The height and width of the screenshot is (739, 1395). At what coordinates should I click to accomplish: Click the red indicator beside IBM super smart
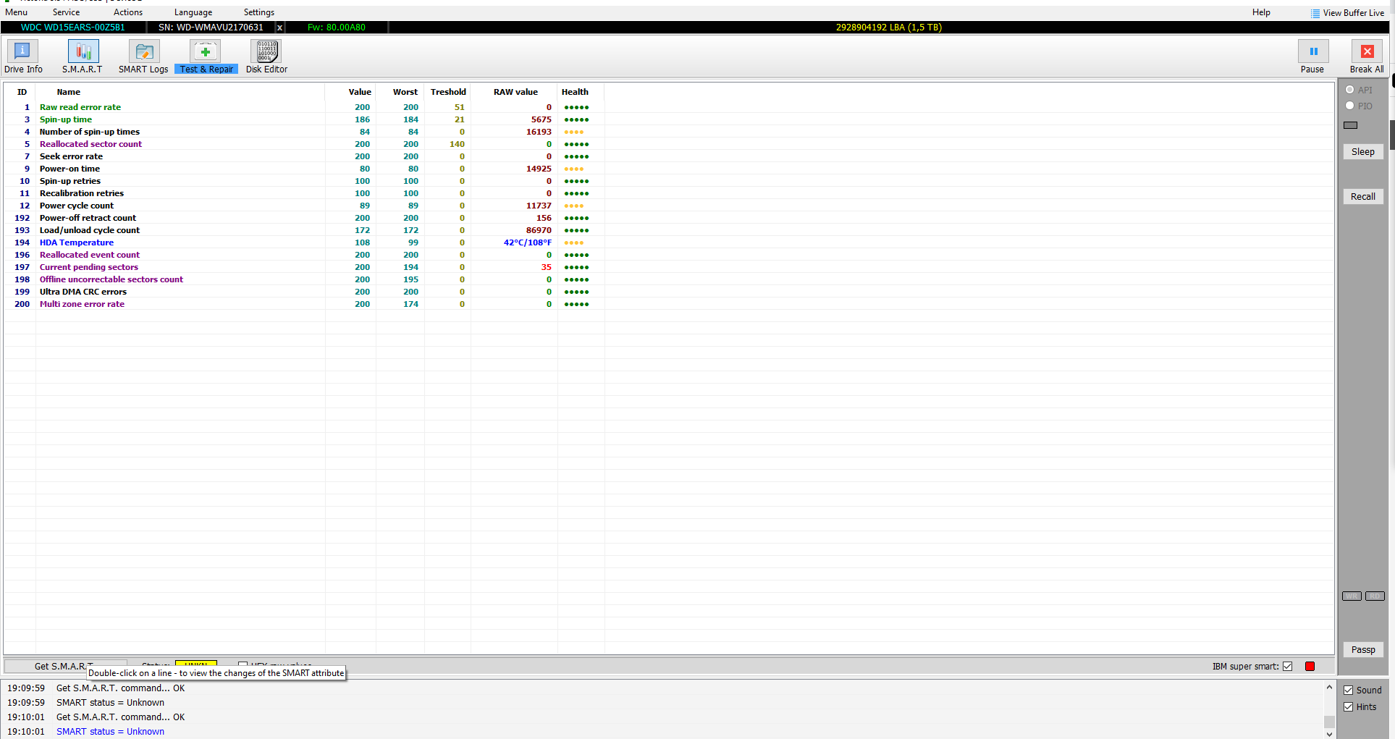click(x=1310, y=667)
